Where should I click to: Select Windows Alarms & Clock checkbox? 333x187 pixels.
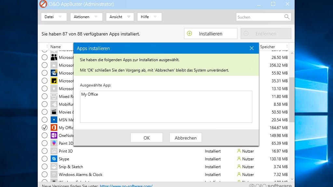click(45, 174)
